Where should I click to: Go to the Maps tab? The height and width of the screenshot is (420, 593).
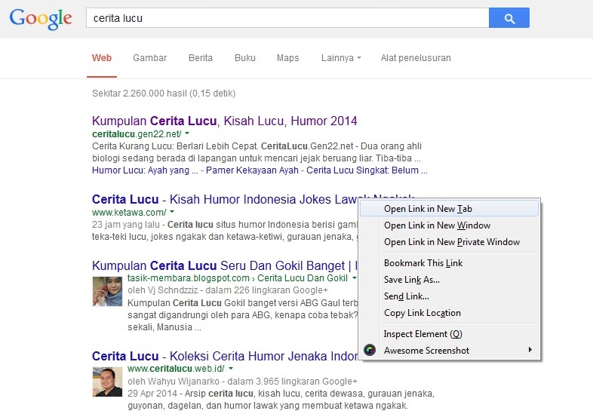(287, 58)
